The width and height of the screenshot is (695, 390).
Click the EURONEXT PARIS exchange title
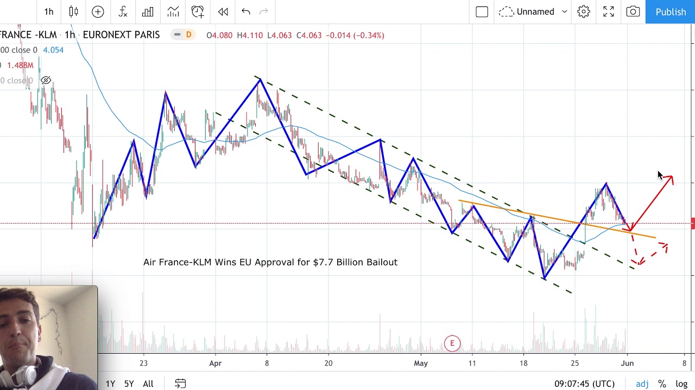point(121,35)
